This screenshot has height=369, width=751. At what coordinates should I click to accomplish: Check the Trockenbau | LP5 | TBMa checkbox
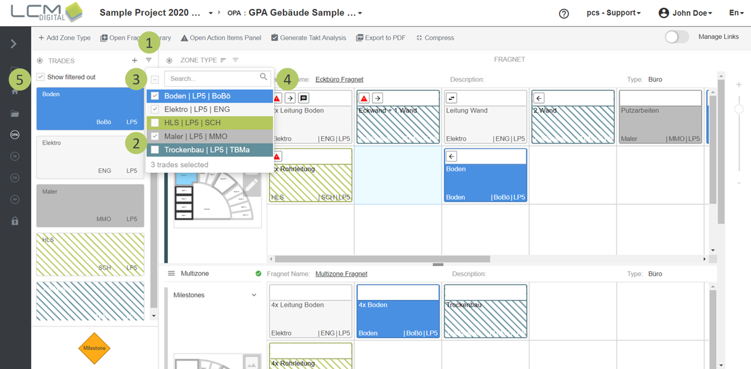155,150
